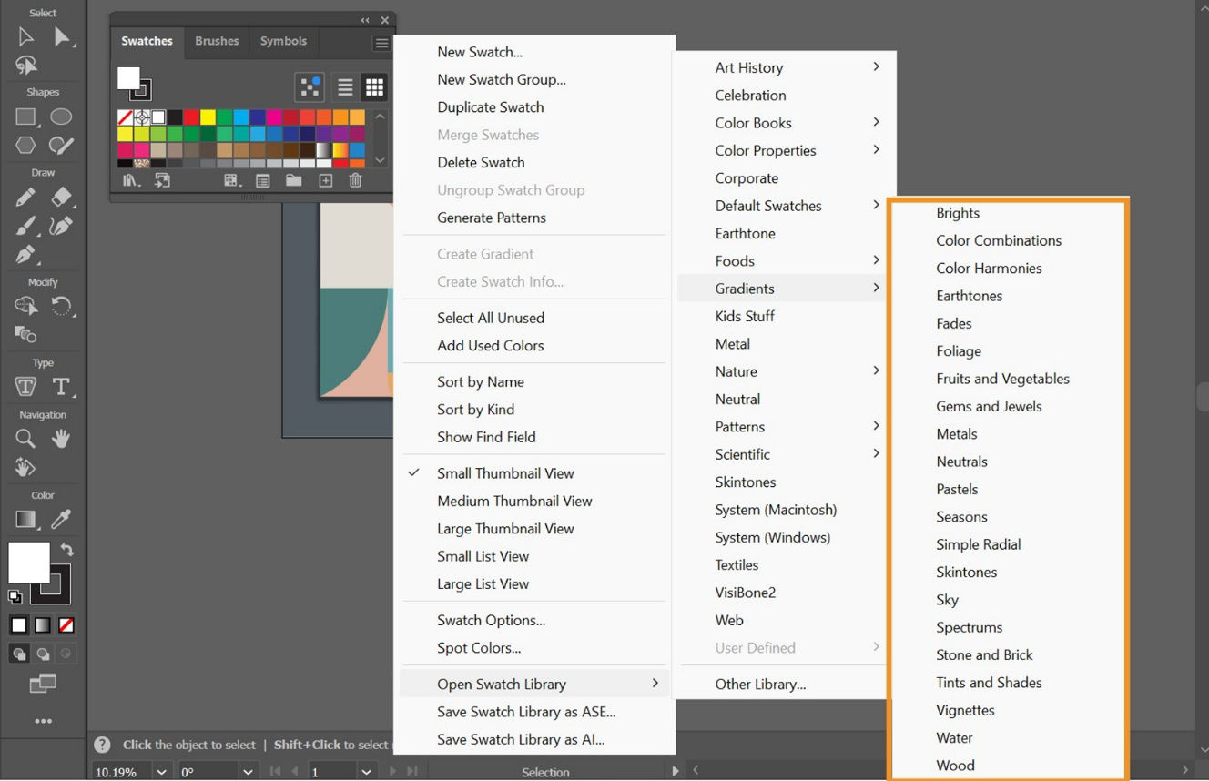This screenshot has width=1209, height=781.
Task: Activate the Zoom tool
Action: (x=25, y=439)
